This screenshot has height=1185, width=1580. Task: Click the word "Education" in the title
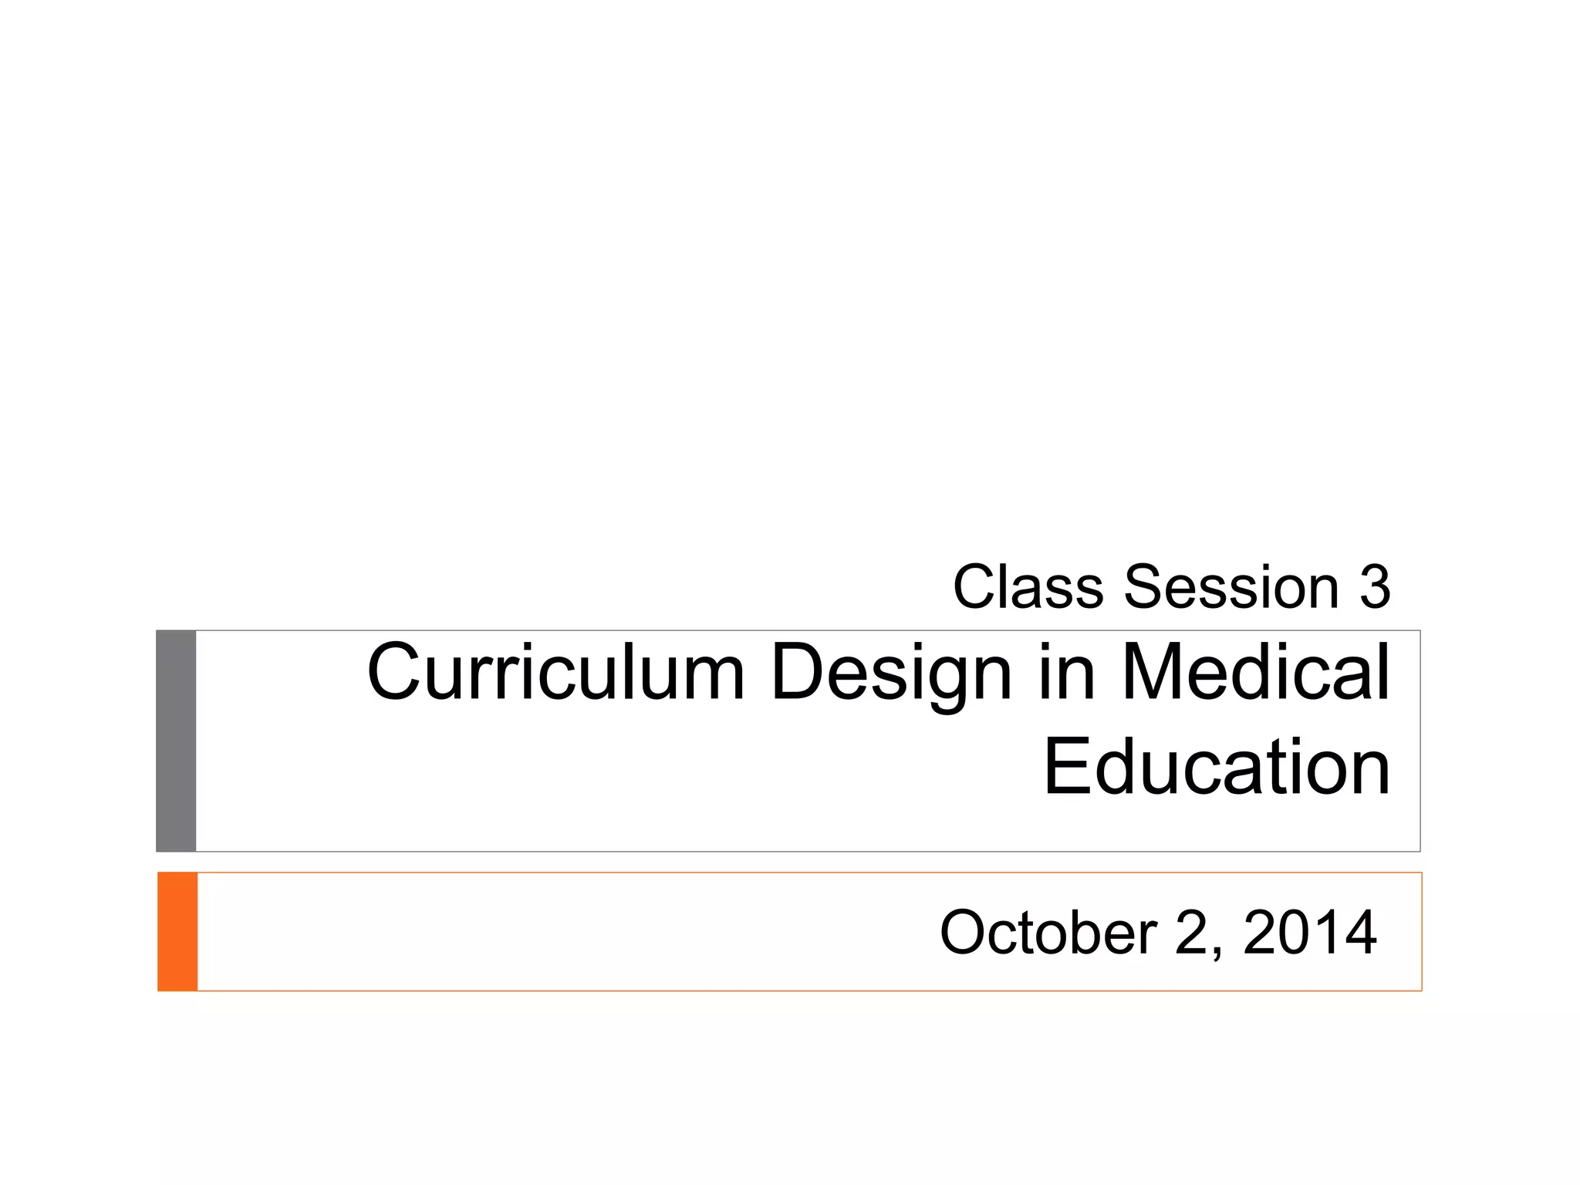coord(1217,767)
